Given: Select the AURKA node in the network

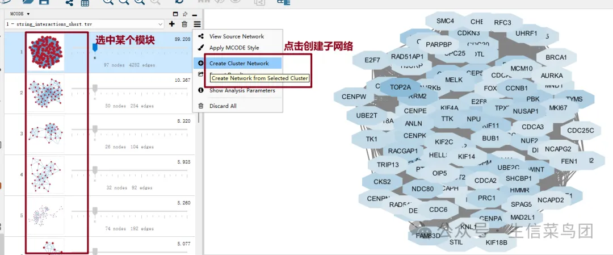Looking at the screenshot, I should (552, 76).
